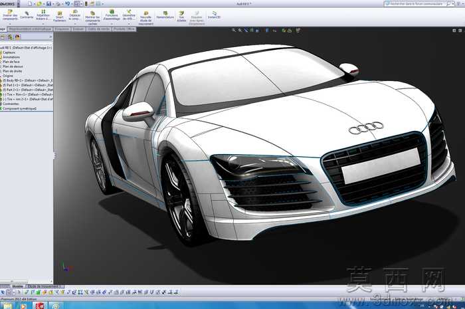
Task: Select Composant symétrique1 in tree
Action: point(19,109)
